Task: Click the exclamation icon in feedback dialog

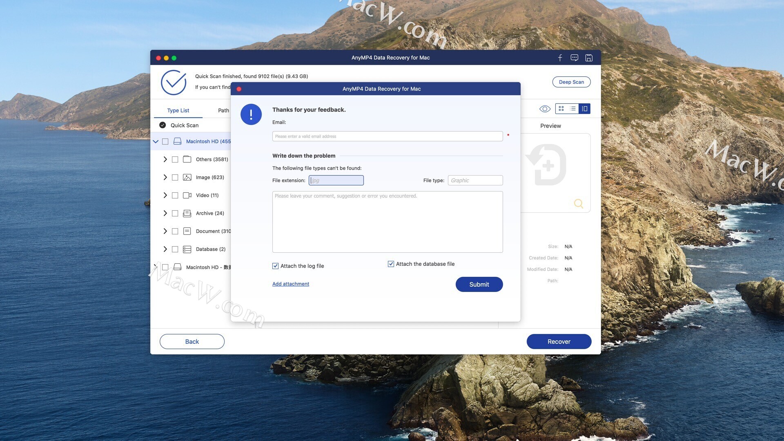Action: (251, 114)
